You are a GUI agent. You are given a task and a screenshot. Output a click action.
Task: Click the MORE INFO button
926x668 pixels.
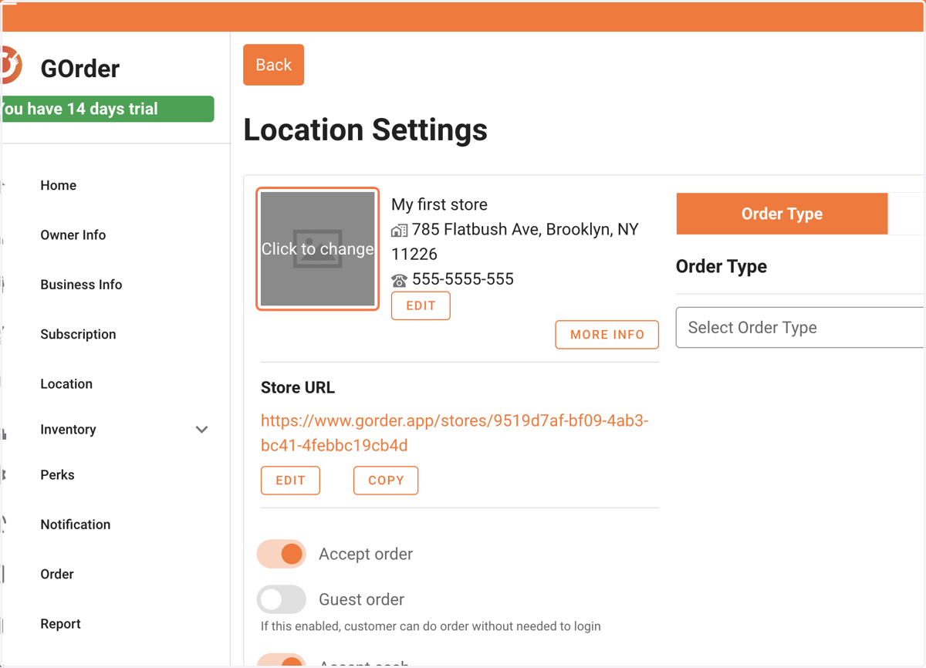607,335
